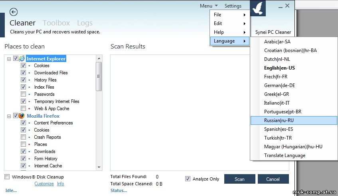Expand the Edit submenu
The width and height of the screenshot is (338, 196).
(230, 23)
